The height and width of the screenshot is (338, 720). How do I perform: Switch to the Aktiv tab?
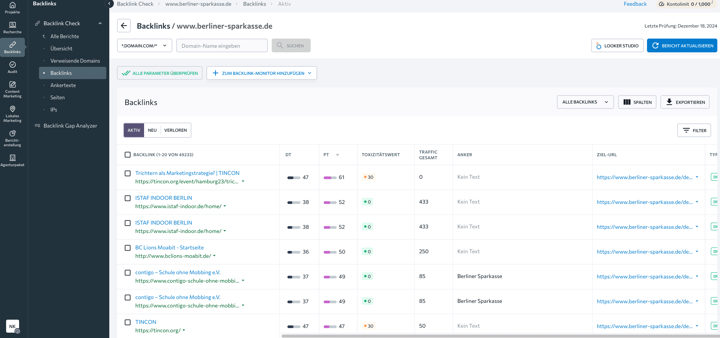tap(134, 130)
